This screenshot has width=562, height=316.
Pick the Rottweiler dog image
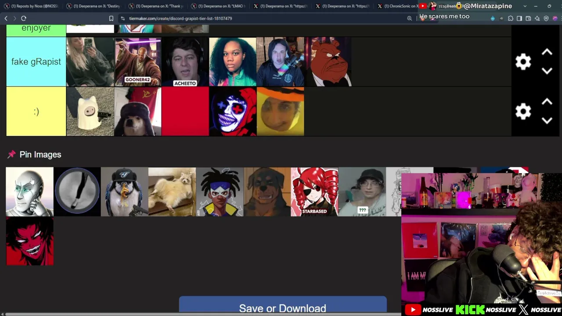coord(267,192)
